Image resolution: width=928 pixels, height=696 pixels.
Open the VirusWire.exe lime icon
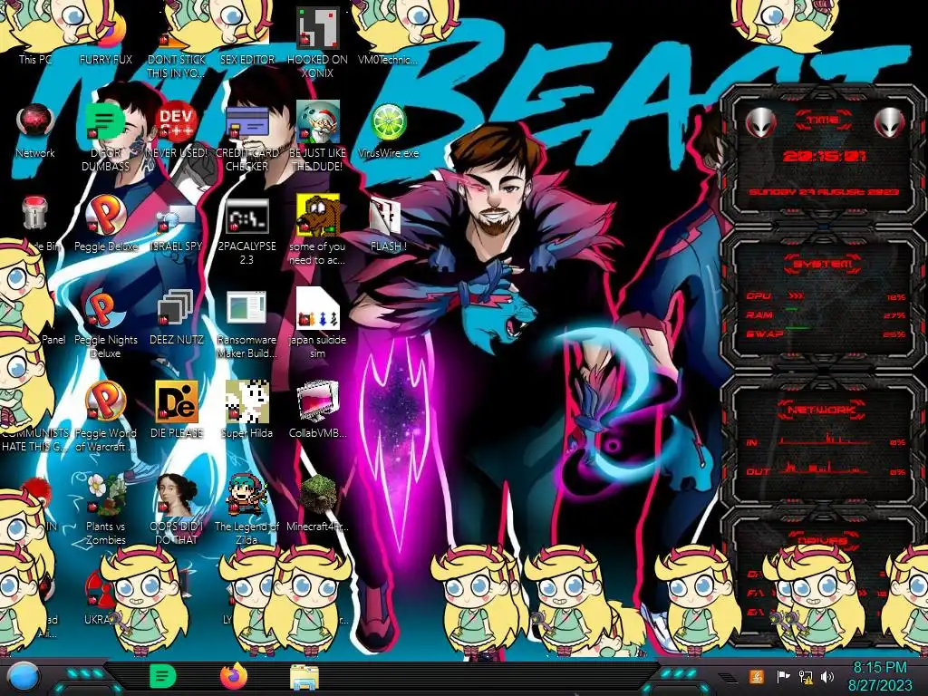(388, 131)
